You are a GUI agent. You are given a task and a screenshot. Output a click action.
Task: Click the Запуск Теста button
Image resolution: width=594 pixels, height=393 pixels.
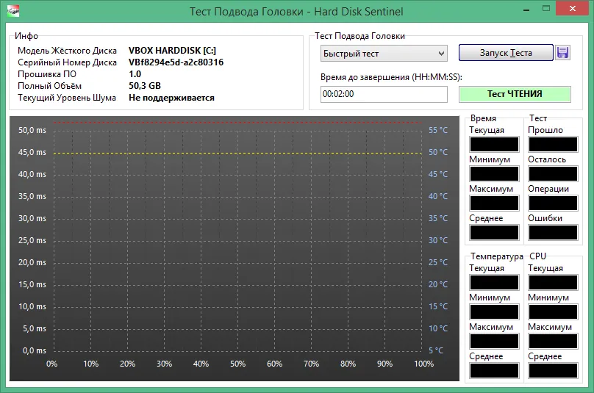[x=506, y=53]
